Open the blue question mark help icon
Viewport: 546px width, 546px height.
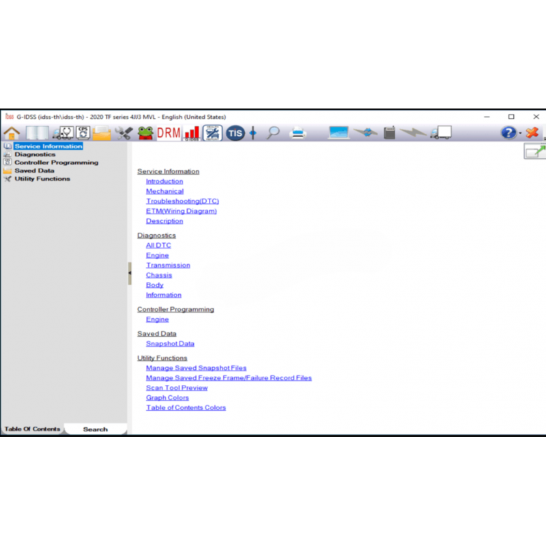click(508, 133)
